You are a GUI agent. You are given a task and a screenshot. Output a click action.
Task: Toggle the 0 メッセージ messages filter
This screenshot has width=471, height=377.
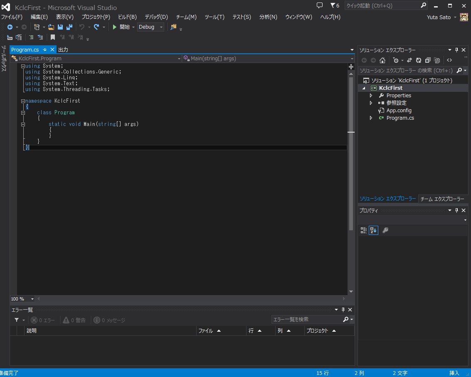[x=109, y=320]
